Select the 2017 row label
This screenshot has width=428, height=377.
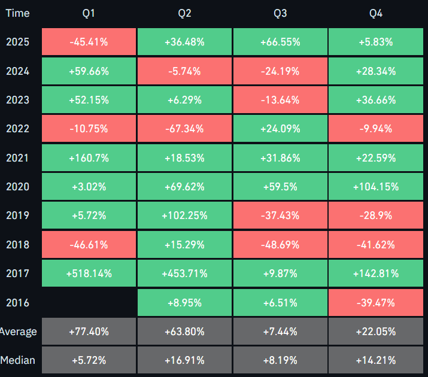click(18, 273)
